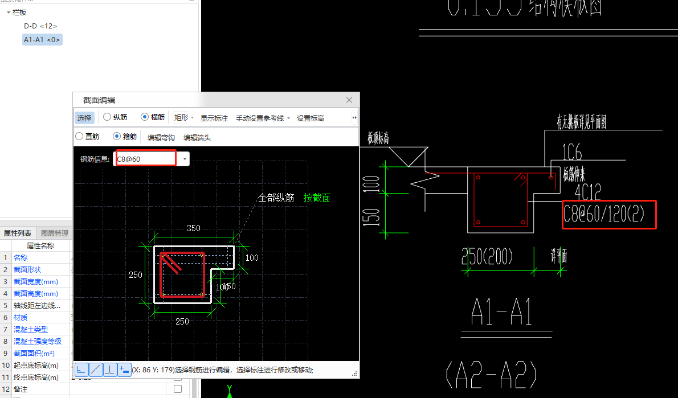Click the A1-A1 section title in the CAD drawing
678x398 pixels.
click(501, 312)
